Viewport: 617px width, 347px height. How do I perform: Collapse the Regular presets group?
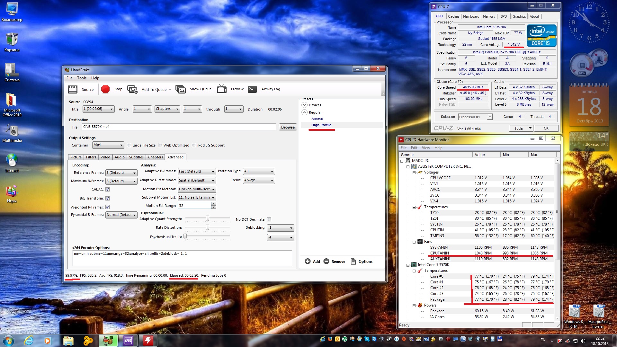coord(304,112)
